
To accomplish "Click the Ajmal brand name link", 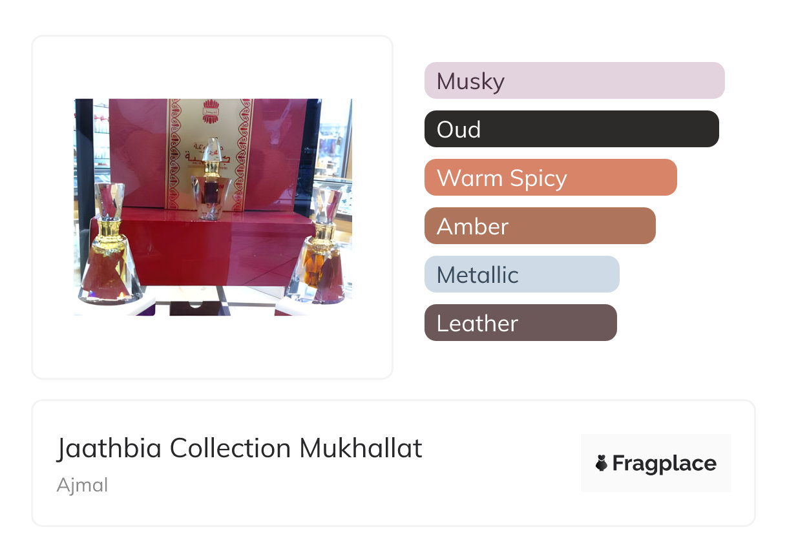I will pos(82,484).
